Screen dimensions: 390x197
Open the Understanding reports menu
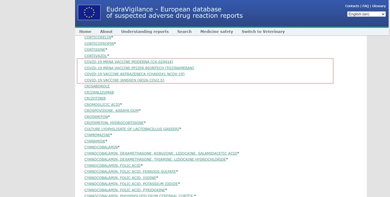click(145, 31)
